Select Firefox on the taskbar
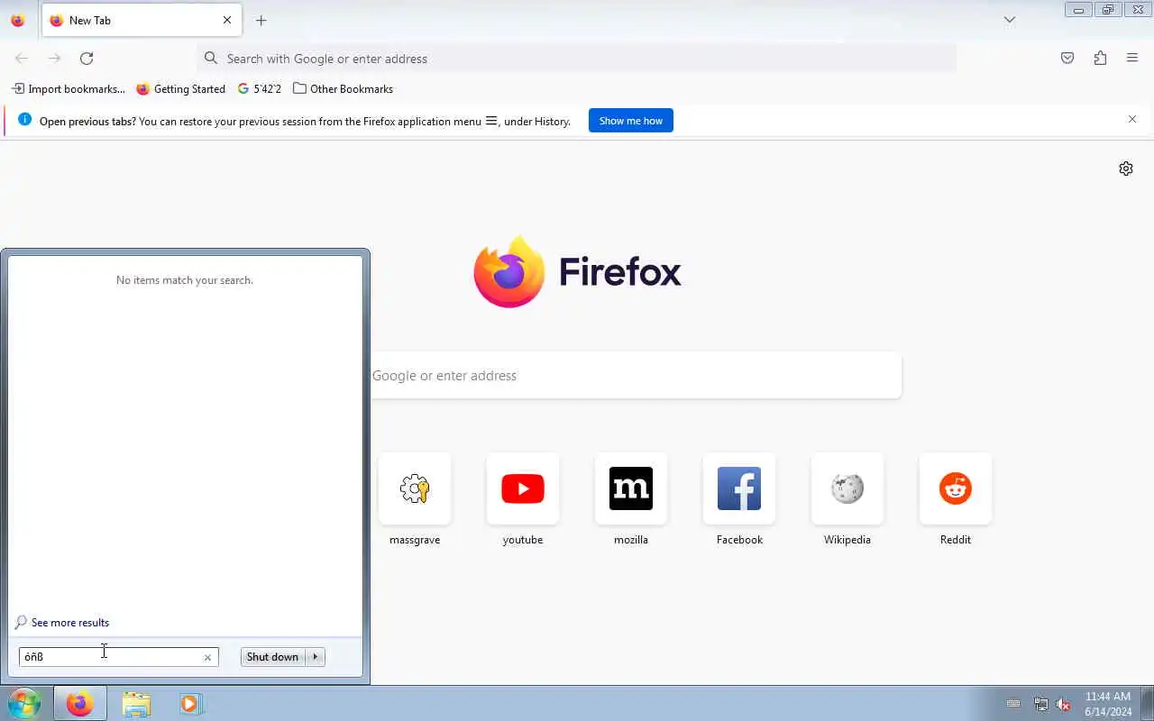The width and height of the screenshot is (1154, 721). (x=79, y=704)
